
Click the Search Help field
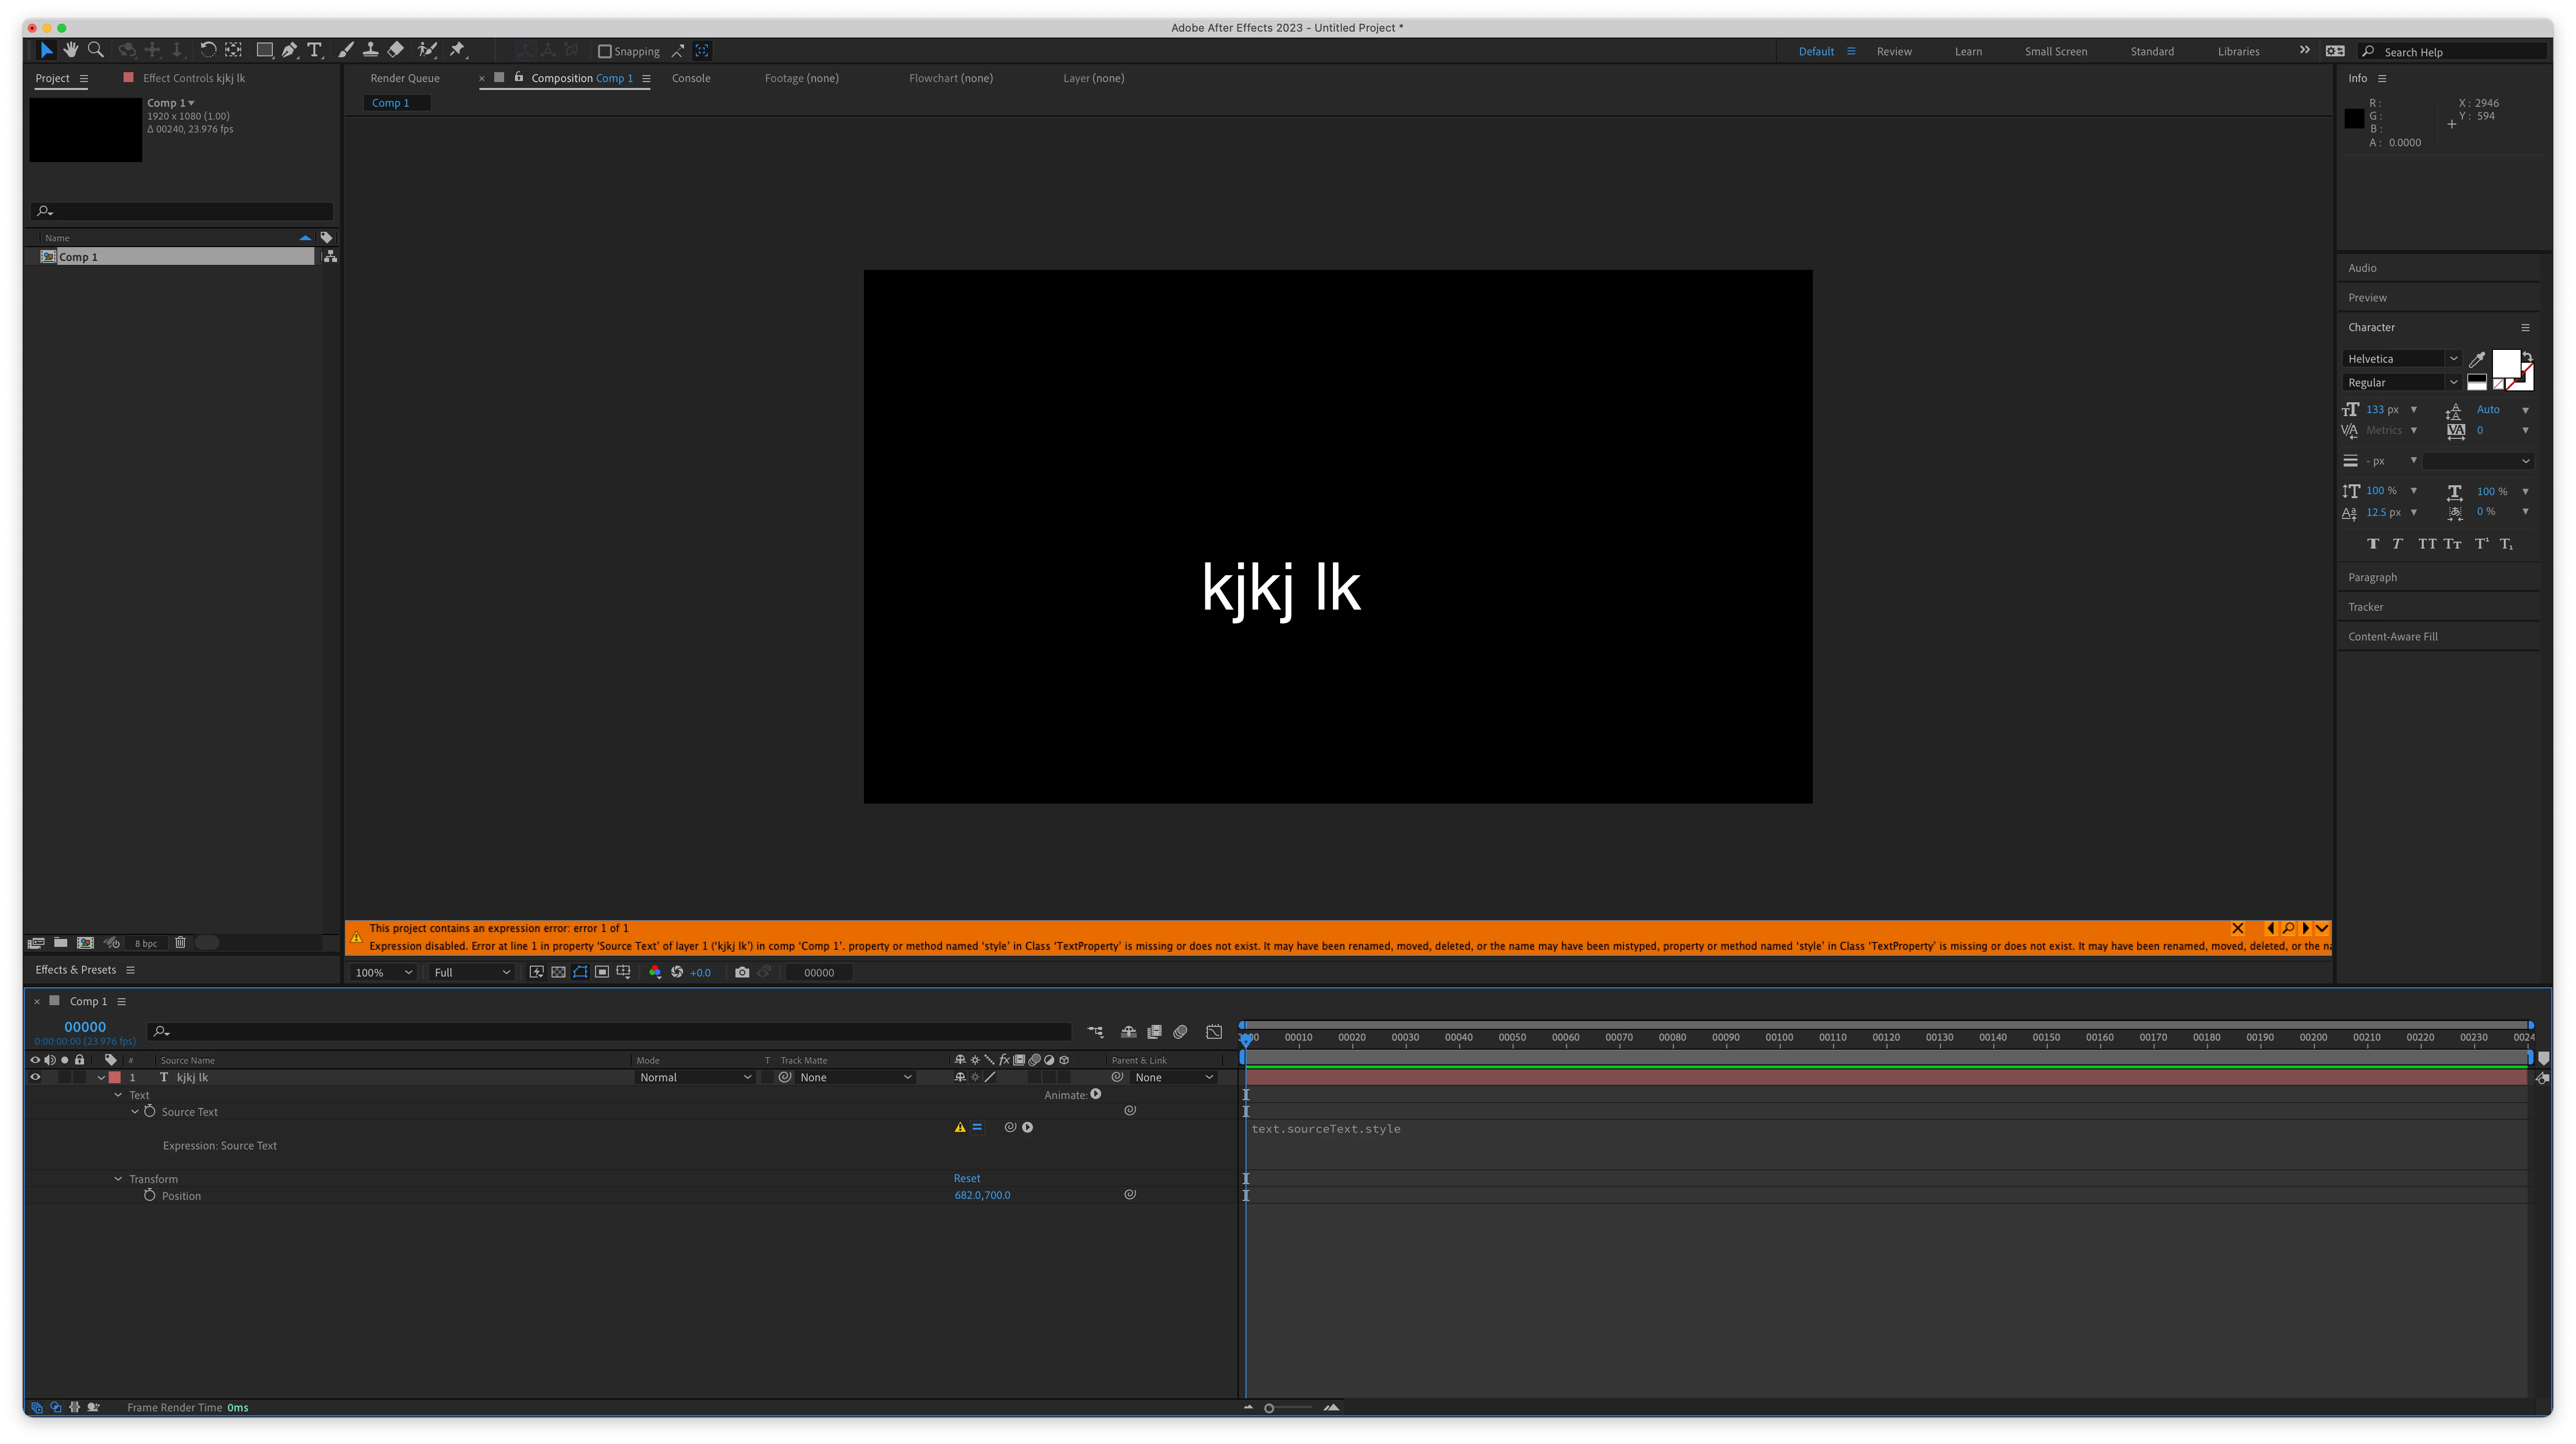pos(2460,52)
